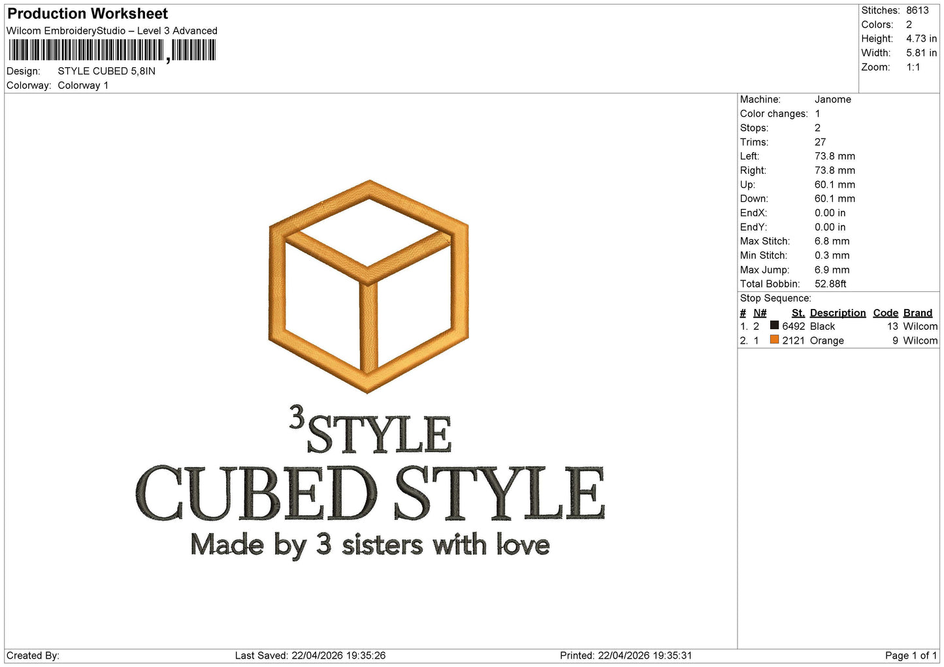Click the Black color swatch in stop sequence
The width and height of the screenshot is (944, 667).
pyautogui.click(x=774, y=325)
